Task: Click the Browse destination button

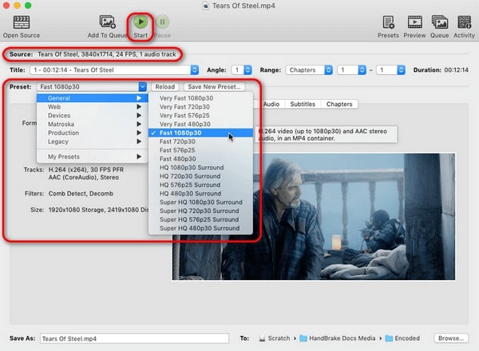Action: [451, 338]
